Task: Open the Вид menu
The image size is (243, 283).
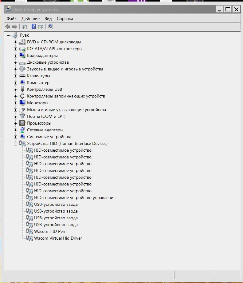Action: tap(48, 18)
